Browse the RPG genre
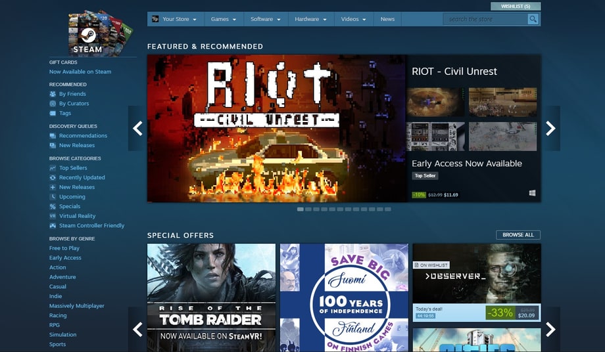Screen dimensions: 605x352 [x=55, y=325]
